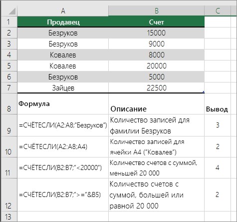Viewport: 237px width, 222px height.
Task: Select cell A5 containing 'Ковалев'
Action: 63,66
